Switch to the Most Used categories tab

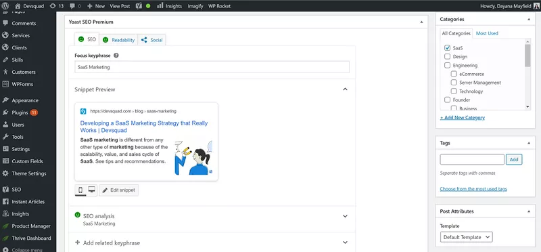click(x=487, y=33)
